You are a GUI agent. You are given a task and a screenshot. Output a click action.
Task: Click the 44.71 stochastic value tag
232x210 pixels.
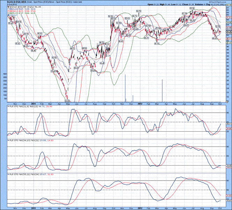coord(229,124)
